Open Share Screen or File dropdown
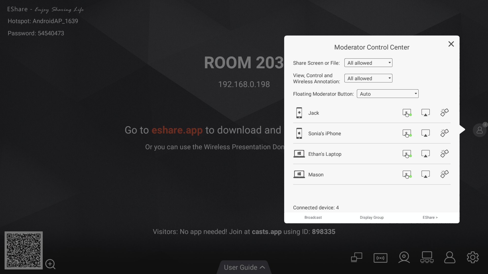 368,63
